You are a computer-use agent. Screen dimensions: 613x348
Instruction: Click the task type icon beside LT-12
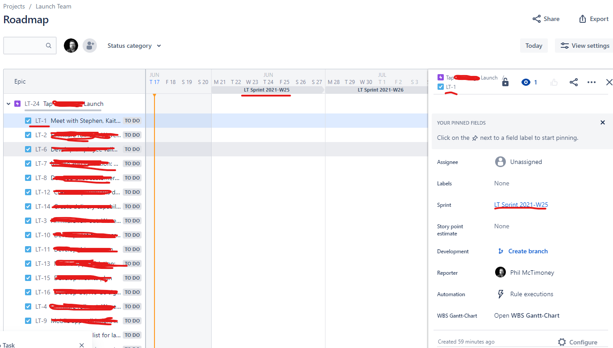[28, 192]
